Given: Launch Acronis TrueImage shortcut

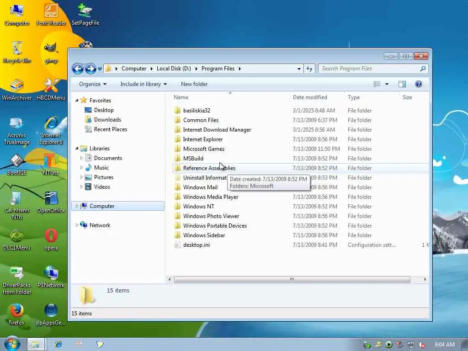Looking at the screenshot, I should click(17, 131).
